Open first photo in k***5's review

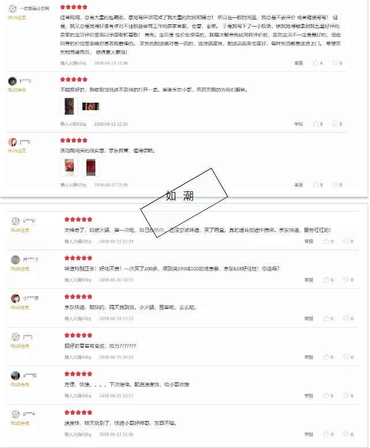click(69, 106)
